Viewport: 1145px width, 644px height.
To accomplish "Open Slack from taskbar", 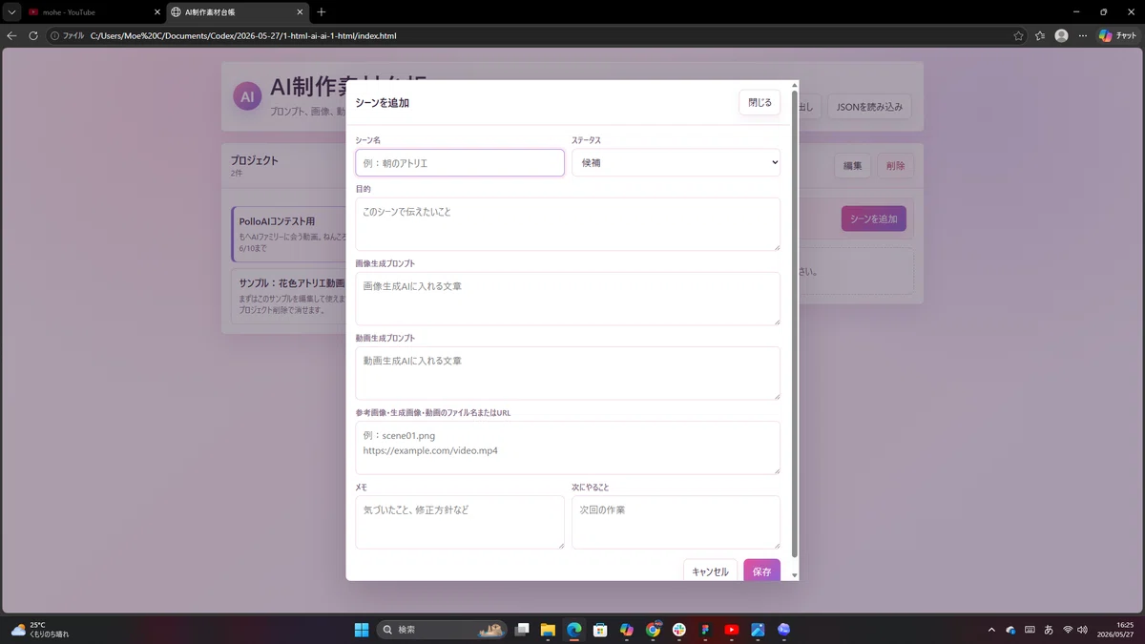I will pyautogui.click(x=679, y=630).
